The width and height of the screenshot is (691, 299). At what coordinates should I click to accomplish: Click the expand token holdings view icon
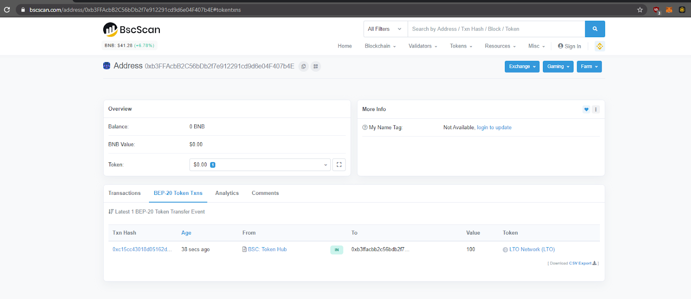coord(339,165)
